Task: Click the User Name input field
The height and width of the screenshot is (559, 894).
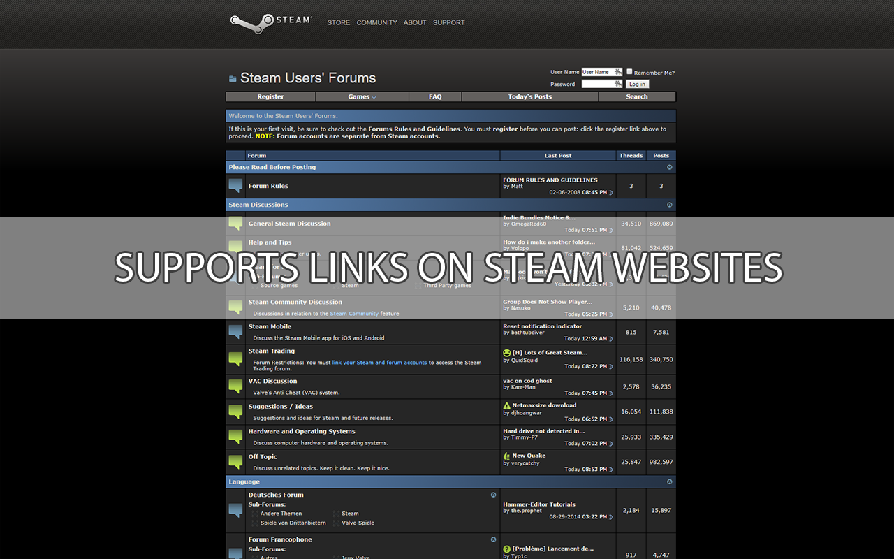Action: [601, 72]
